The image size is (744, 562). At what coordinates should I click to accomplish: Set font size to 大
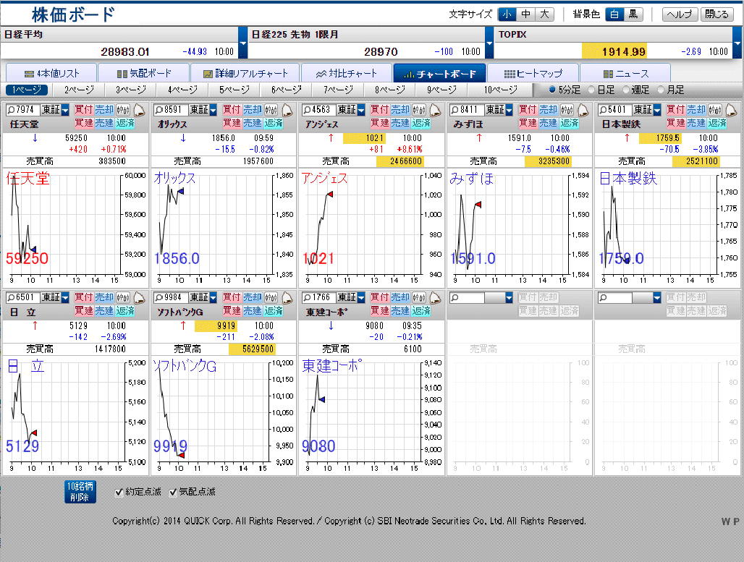tap(545, 14)
